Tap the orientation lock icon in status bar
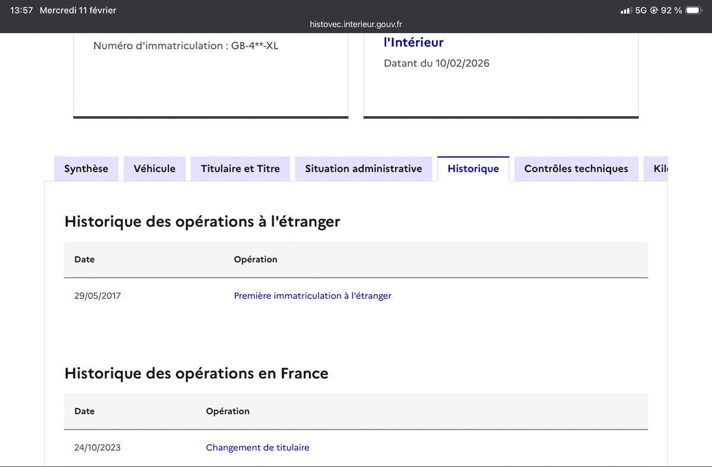This screenshot has height=467, width=712. tap(654, 10)
